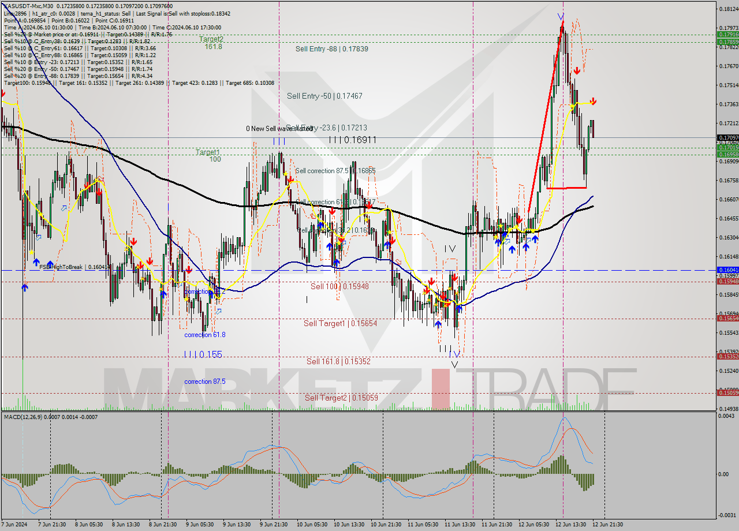Viewport: 739px width, 531px height.
Task: Click the green 0.17916 price tag
Action: click(727, 35)
